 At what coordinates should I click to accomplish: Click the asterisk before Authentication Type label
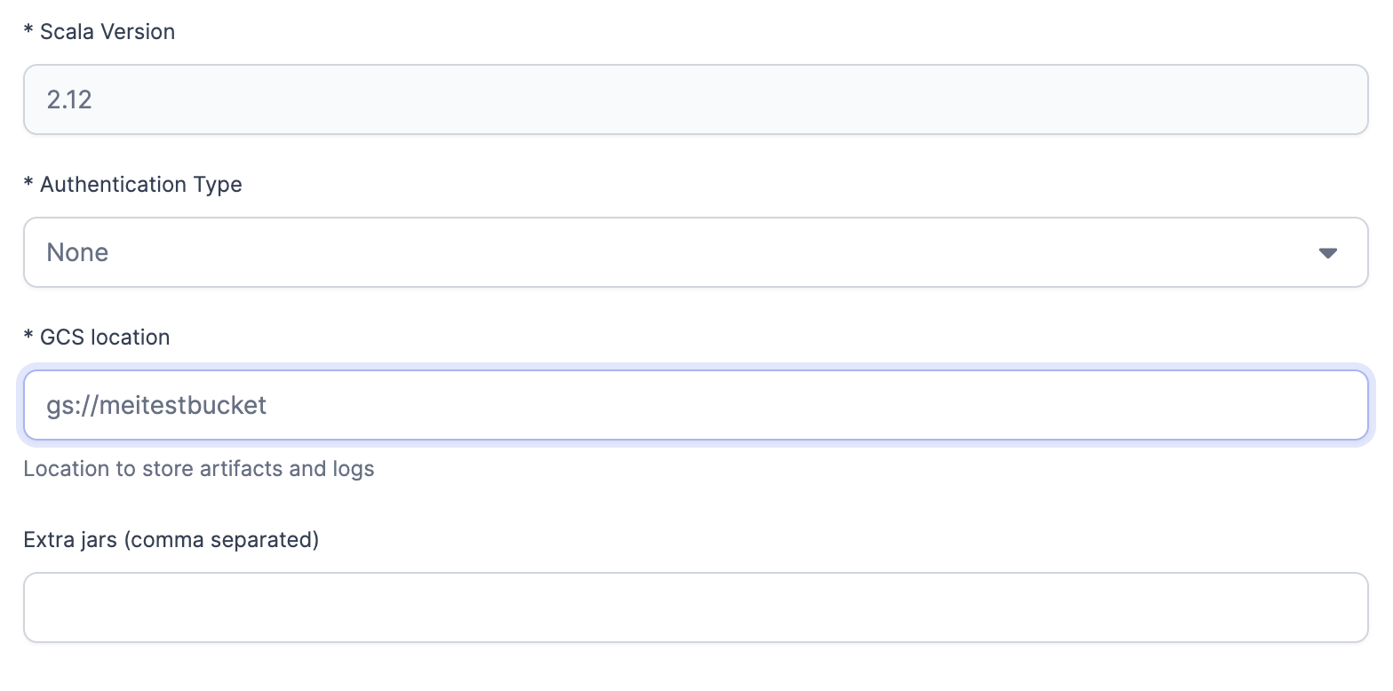[x=28, y=185]
